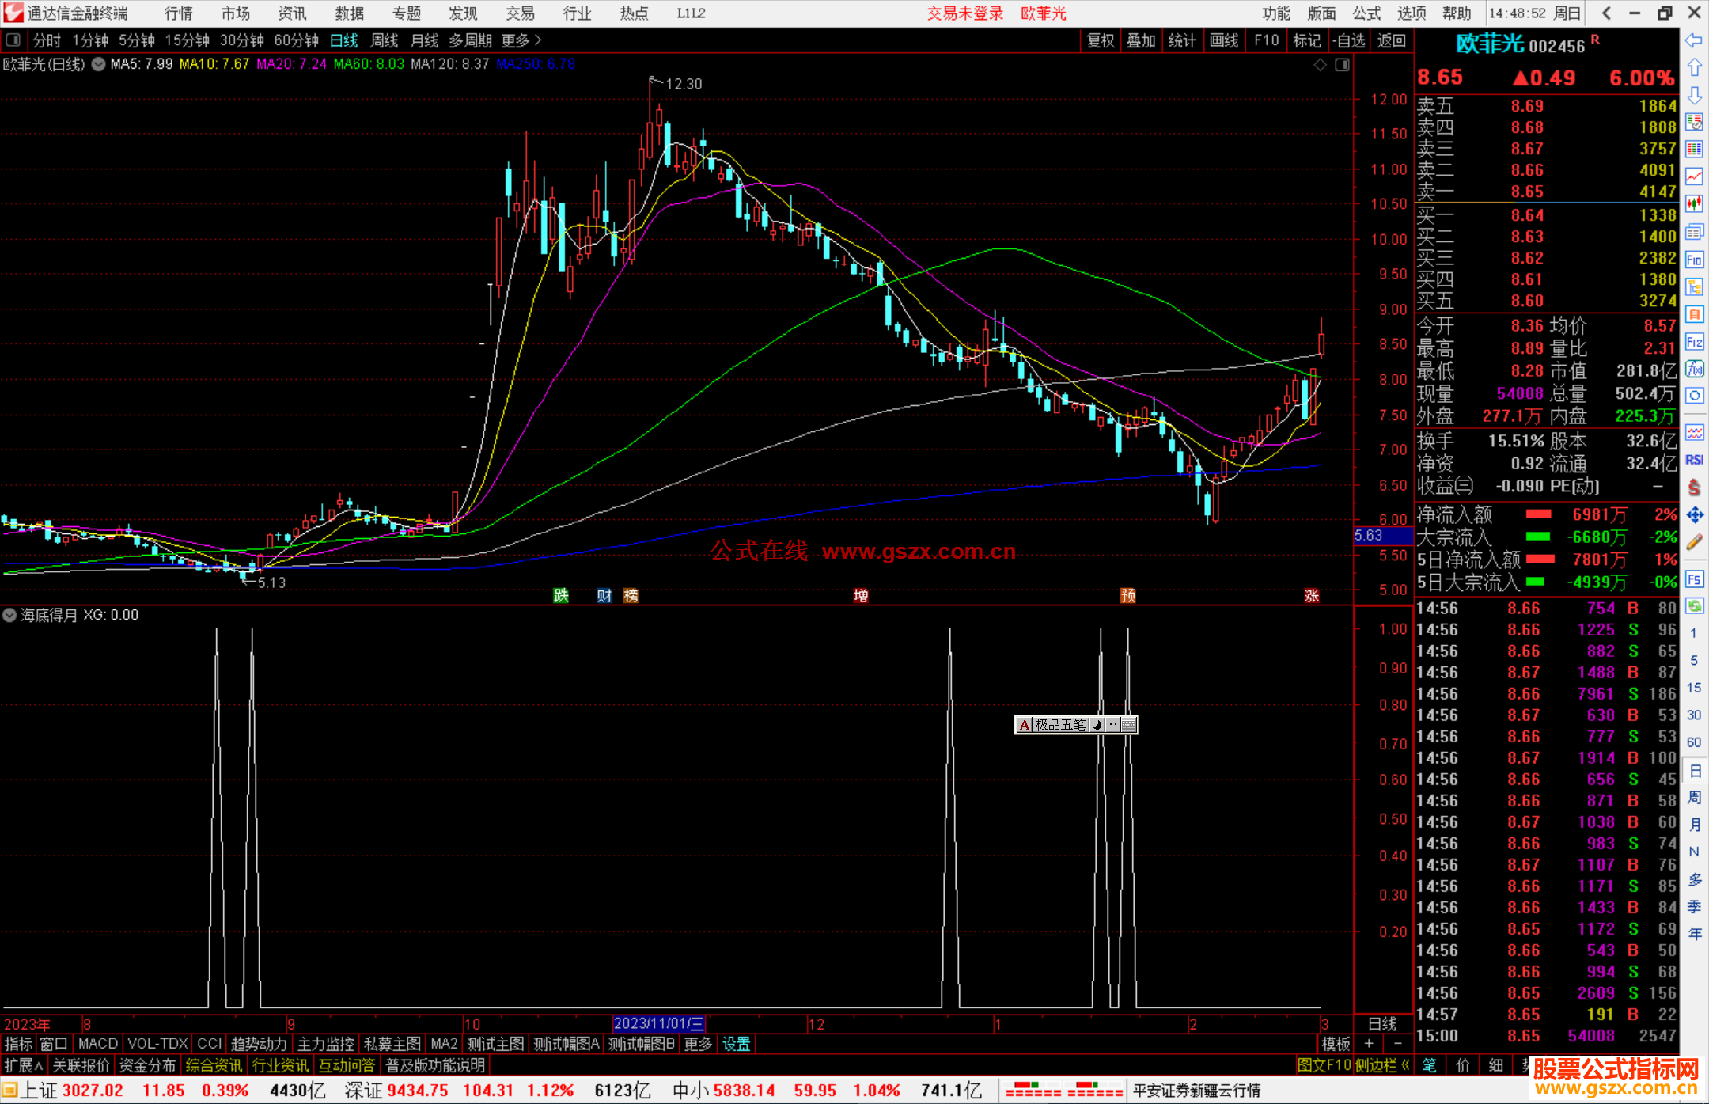Click the RSI indicator icon
This screenshot has width=1709, height=1104.
click(1694, 460)
